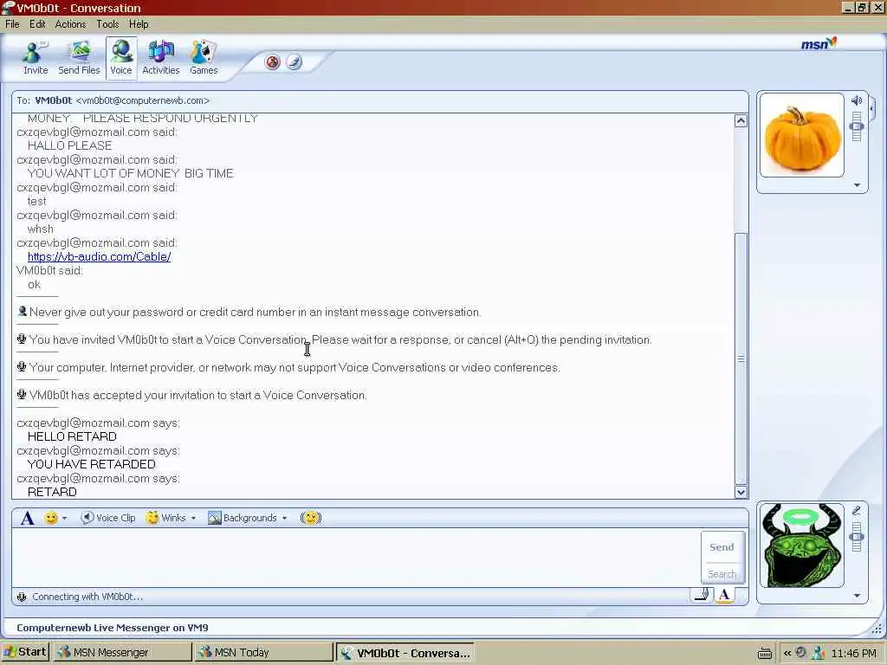The height and width of the screenshot is (665, 887).
Task: Click the 'YOU WANT LOT OF MONEY BIG TIME' message
Action: point(130,173)
